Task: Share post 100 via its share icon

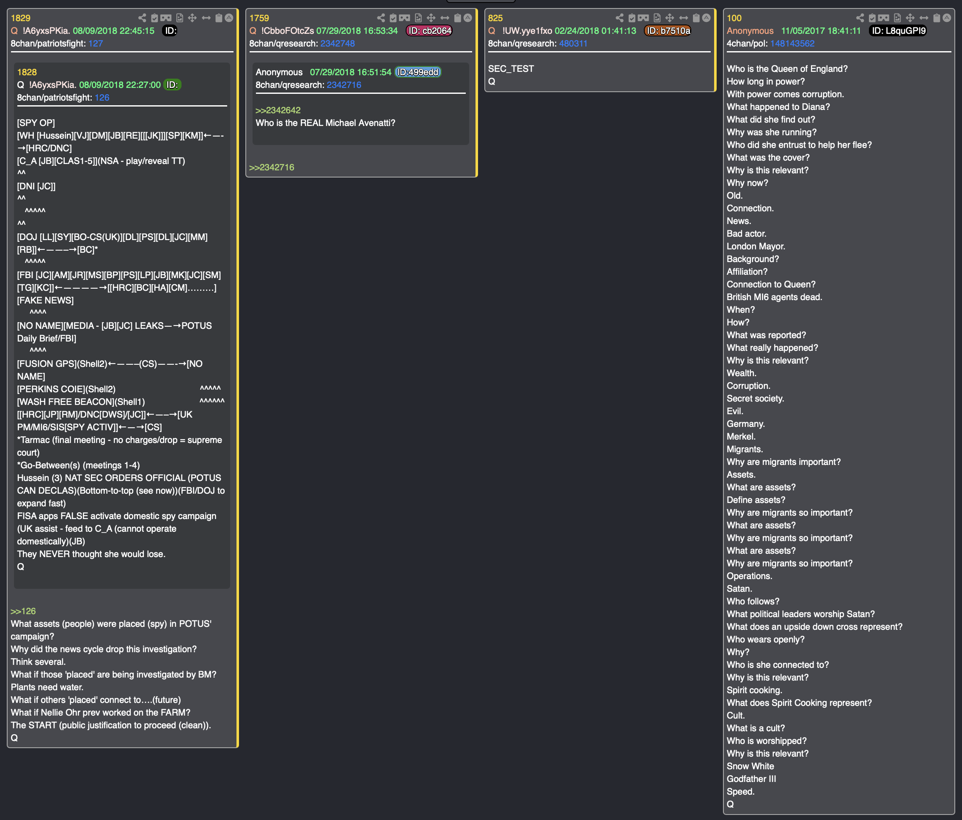Action: [x=860, y=18]
